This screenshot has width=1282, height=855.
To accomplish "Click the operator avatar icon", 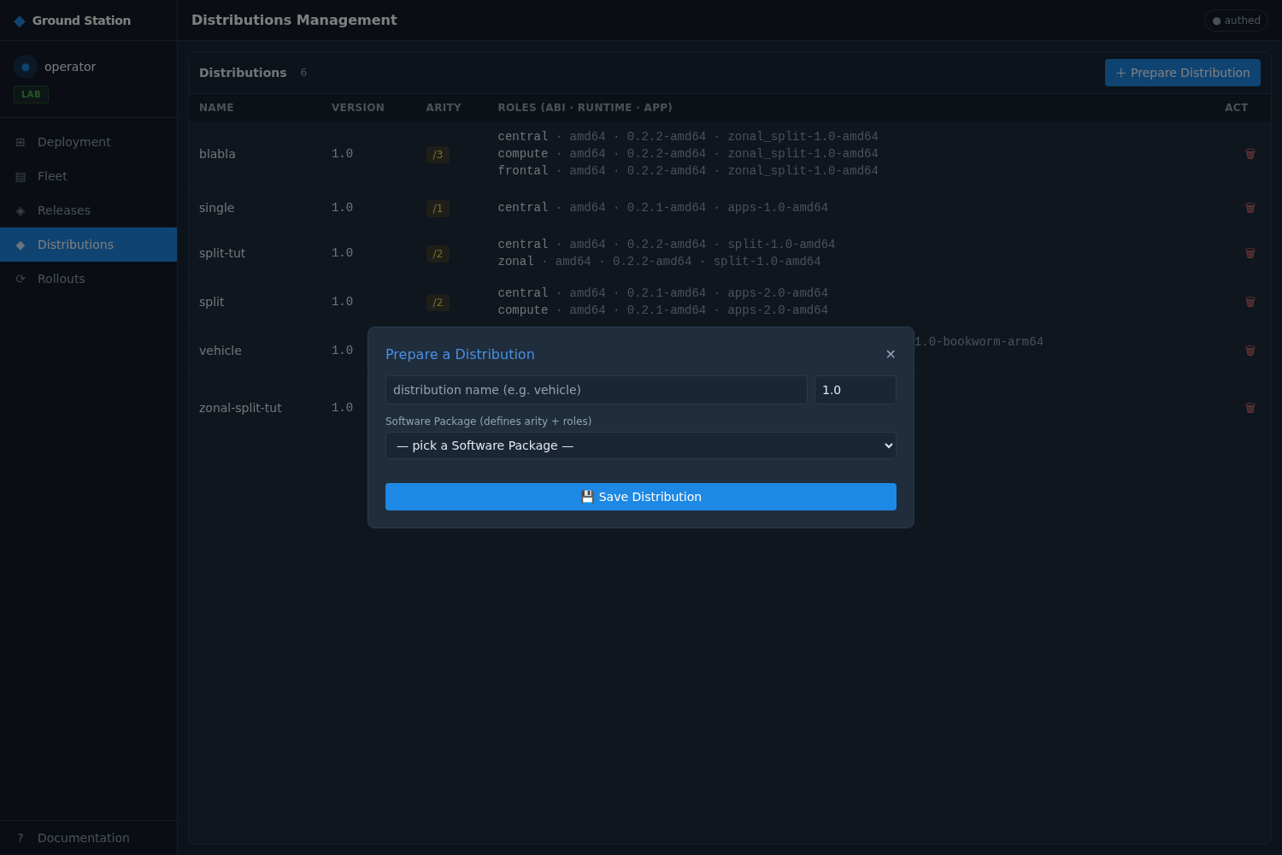I will [x=26, y=67].
